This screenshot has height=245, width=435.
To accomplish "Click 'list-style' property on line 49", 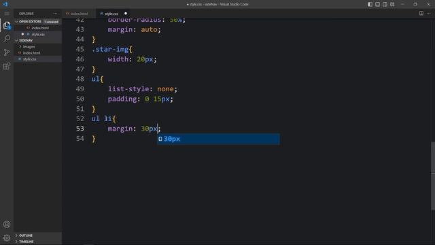I will click(x=128, y=89).
